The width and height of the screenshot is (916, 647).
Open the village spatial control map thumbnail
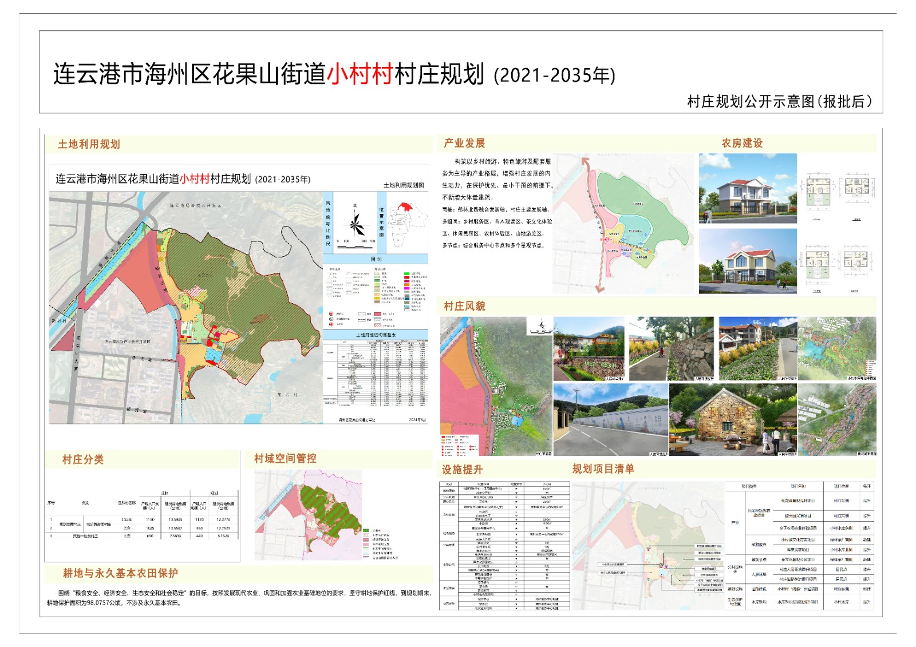(x=309, y=515)
